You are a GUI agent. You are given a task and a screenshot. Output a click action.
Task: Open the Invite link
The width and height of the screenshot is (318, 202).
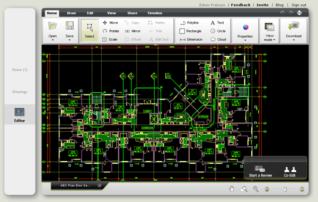coord(262,5)
